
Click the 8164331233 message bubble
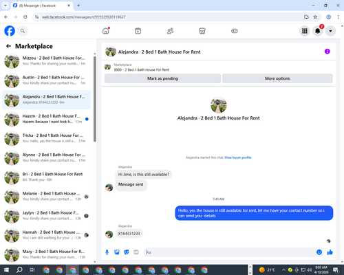coord(129,234)
